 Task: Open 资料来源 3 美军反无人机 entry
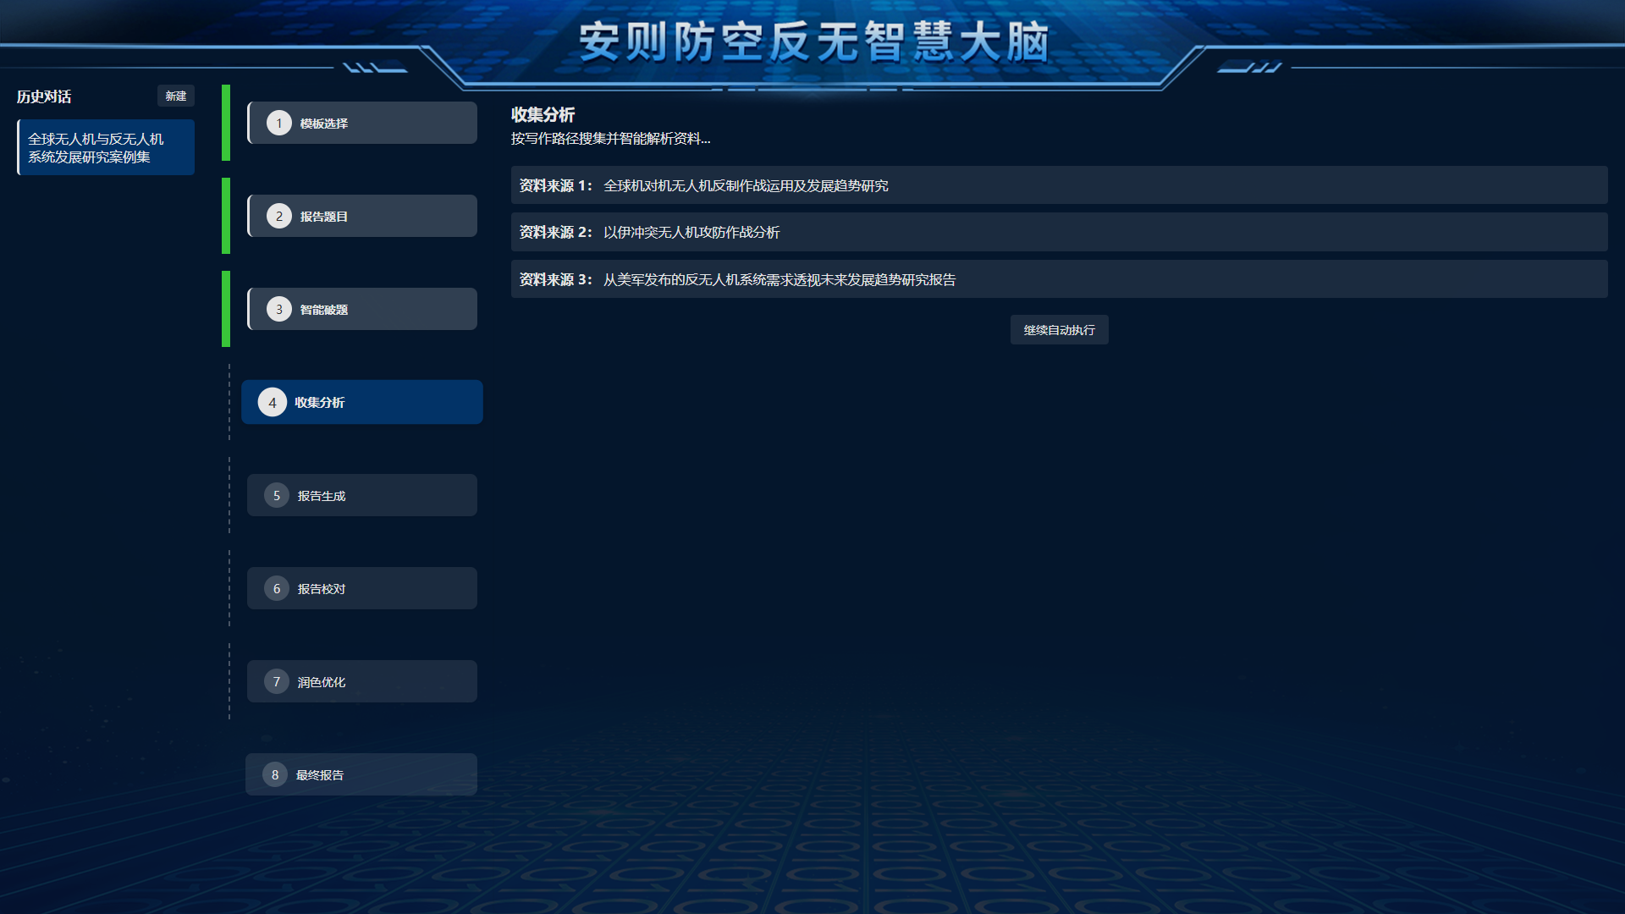point(1058,279)
